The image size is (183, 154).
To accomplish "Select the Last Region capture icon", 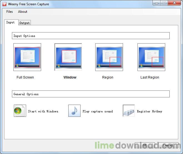I will (x=151, y=57).
